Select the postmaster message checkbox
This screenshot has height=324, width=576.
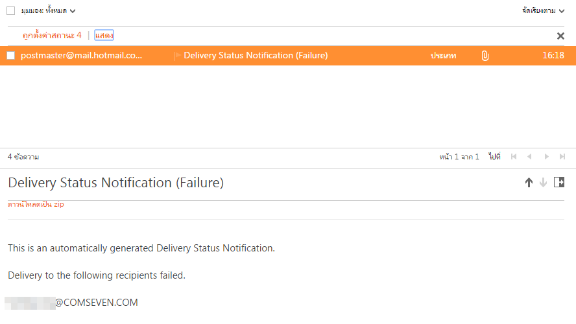click(10, 56)
